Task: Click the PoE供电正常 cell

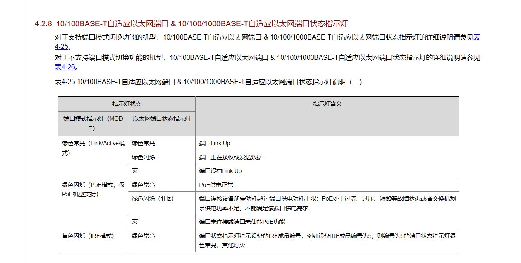Action: [327, 185]
